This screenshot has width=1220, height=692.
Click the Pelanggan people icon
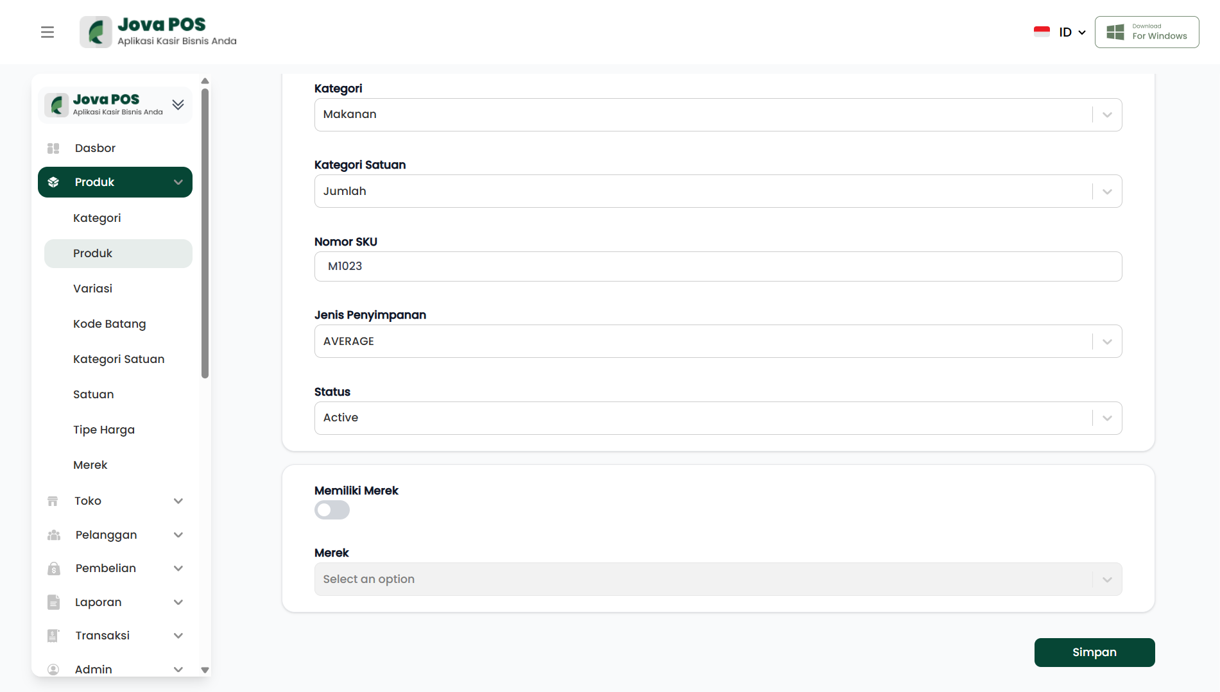(x=54, y=535)
